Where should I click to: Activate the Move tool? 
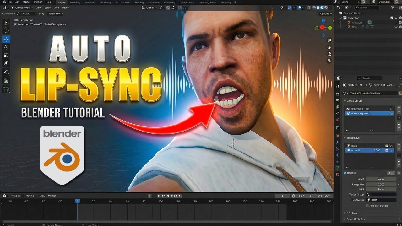pos(6,39)
